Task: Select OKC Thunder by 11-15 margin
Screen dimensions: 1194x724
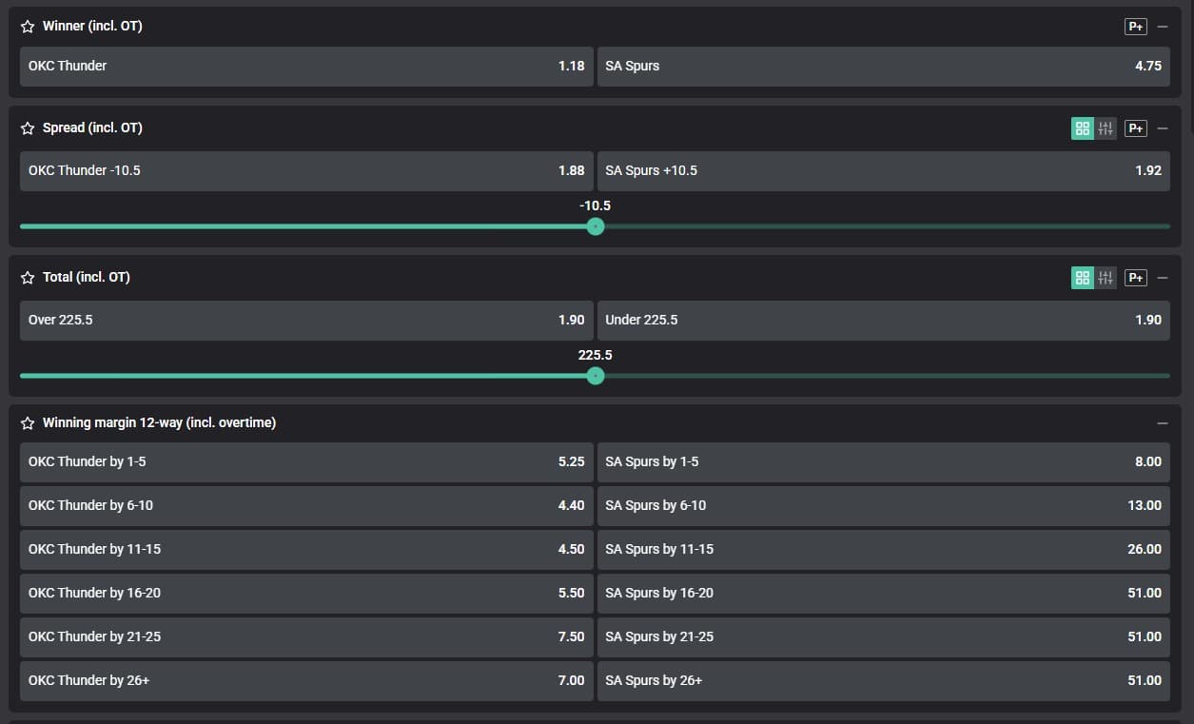Action: (x=306, y=550)
